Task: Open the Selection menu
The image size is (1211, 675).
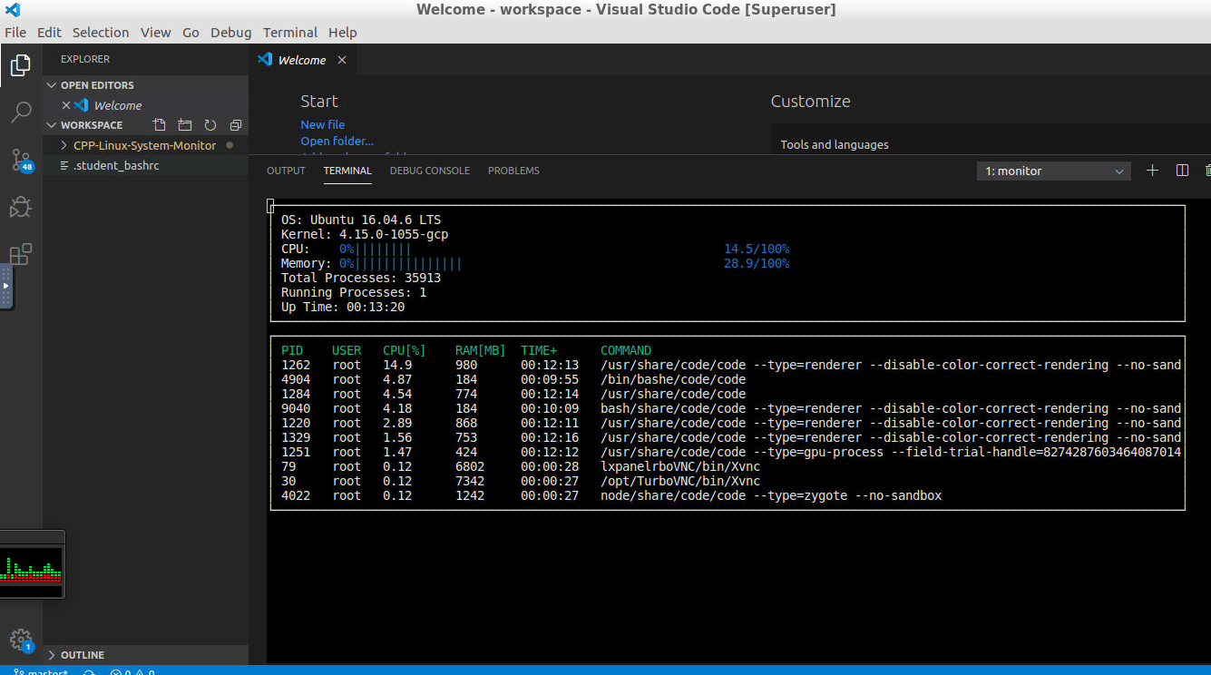Action: tap(101, 32)
